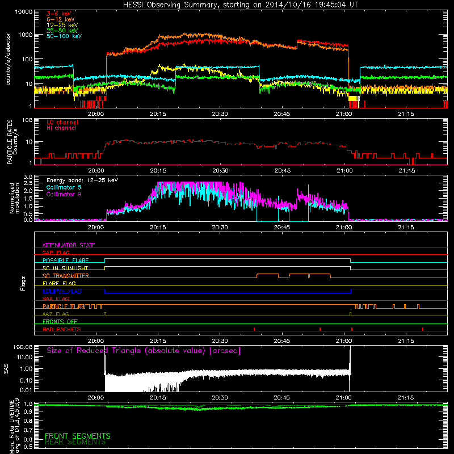Click the 20:15 tick under the counts plot
This screenshot has height=454, width=454.
[x=158, y=114]
